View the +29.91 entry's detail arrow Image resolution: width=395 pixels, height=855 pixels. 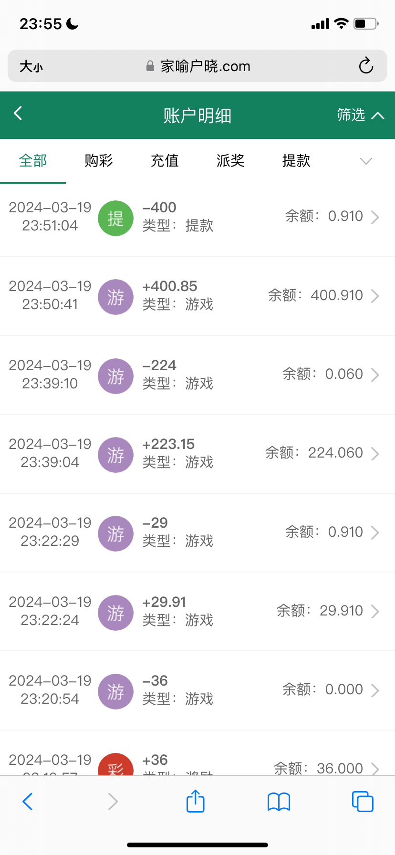point(375,612)
